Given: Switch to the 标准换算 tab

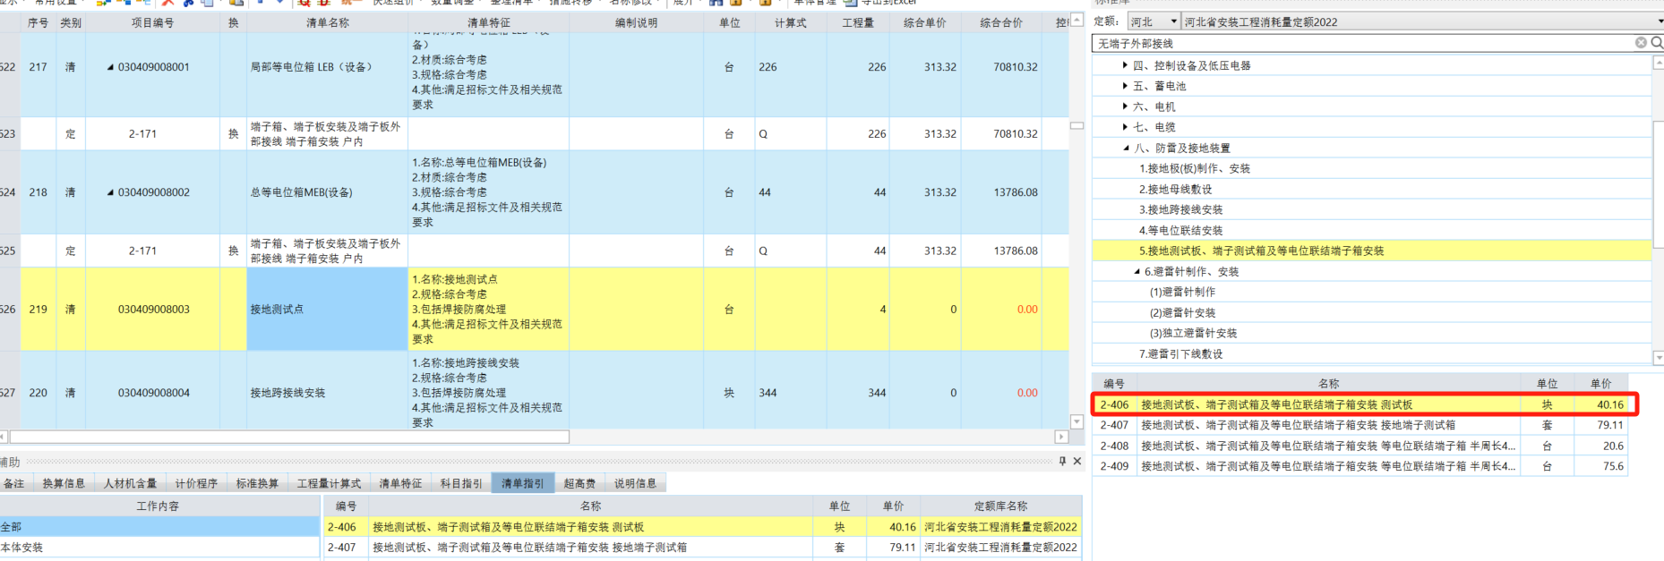Looking at the screenshot, I should (x=257, y=483).
